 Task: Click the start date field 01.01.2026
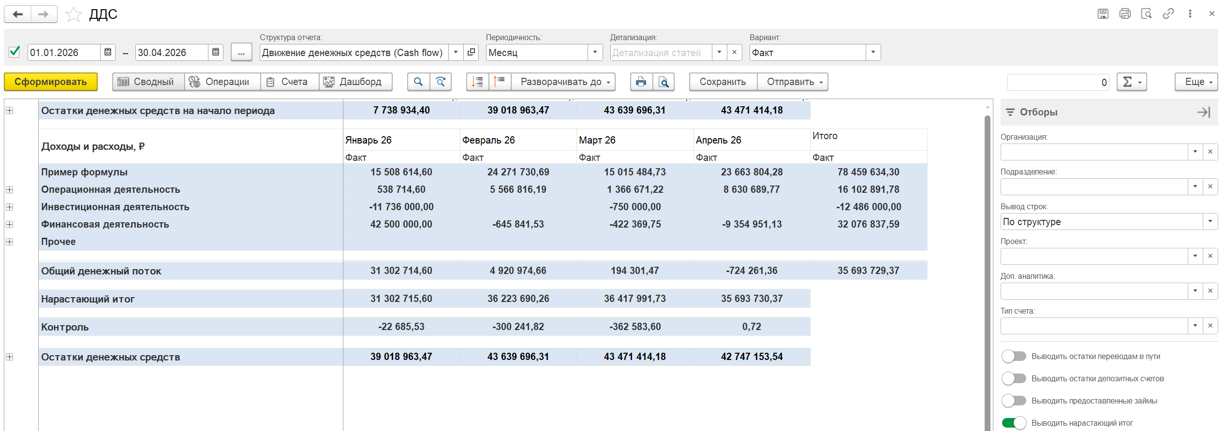click(64, 52)
